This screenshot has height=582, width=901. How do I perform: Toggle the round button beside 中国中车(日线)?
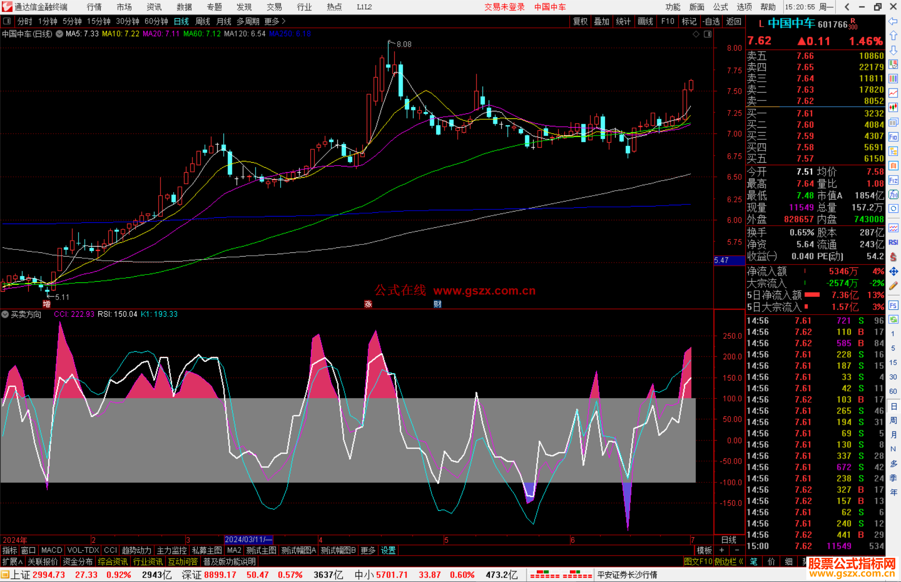pos(60,34)
